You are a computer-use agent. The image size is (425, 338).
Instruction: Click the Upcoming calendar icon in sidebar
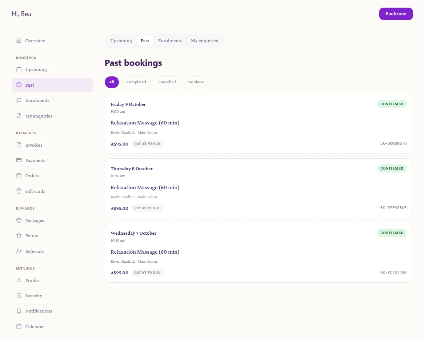click(19, 69)
